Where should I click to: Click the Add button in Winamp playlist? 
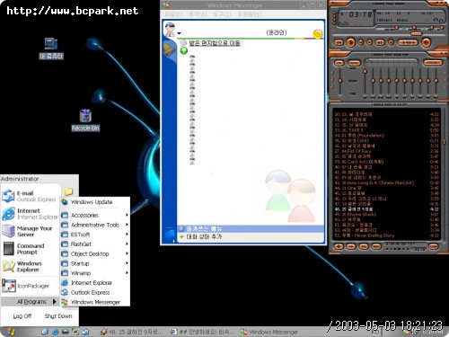[339, 246]
